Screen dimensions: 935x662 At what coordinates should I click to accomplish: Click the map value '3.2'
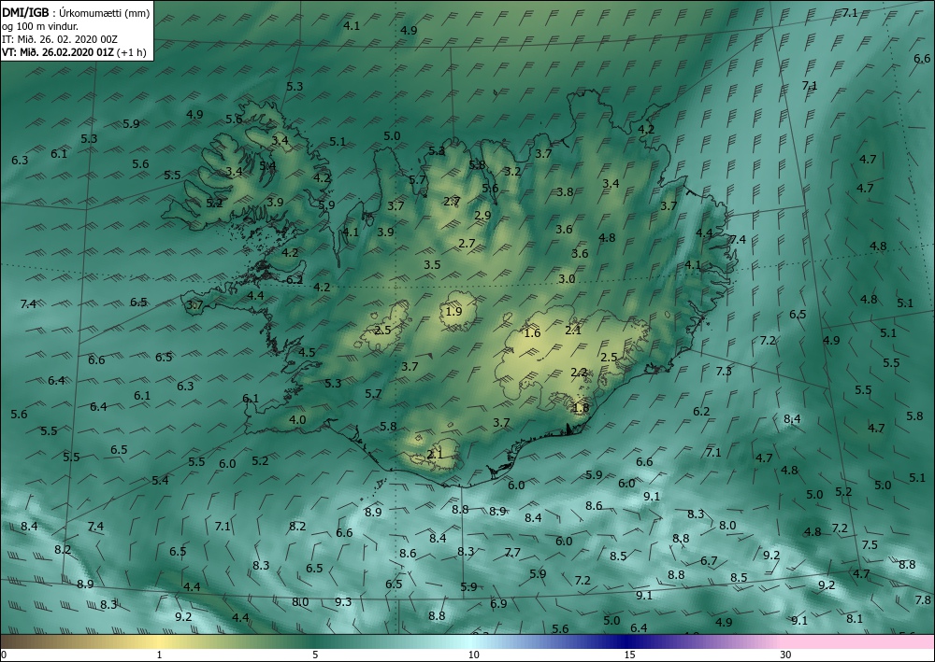[x=512, y=172]
